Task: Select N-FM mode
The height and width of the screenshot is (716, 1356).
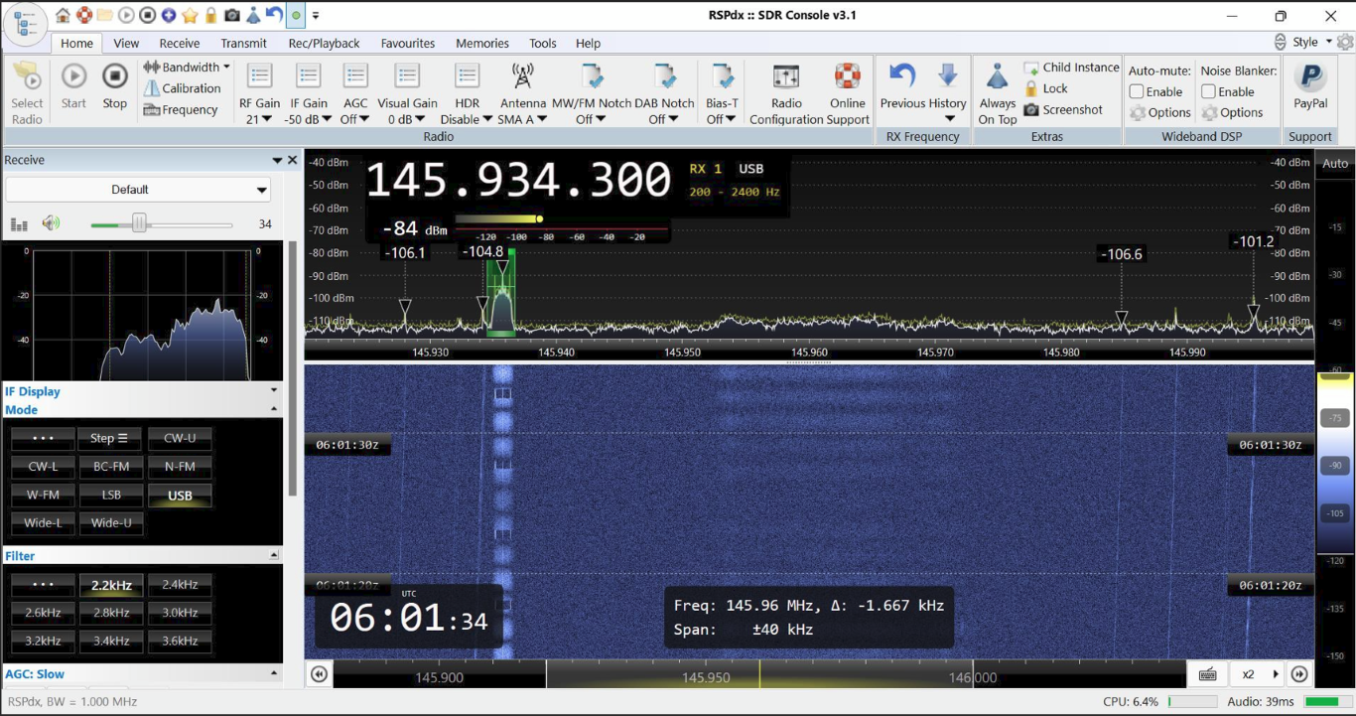Action: (x=180, y=466)
